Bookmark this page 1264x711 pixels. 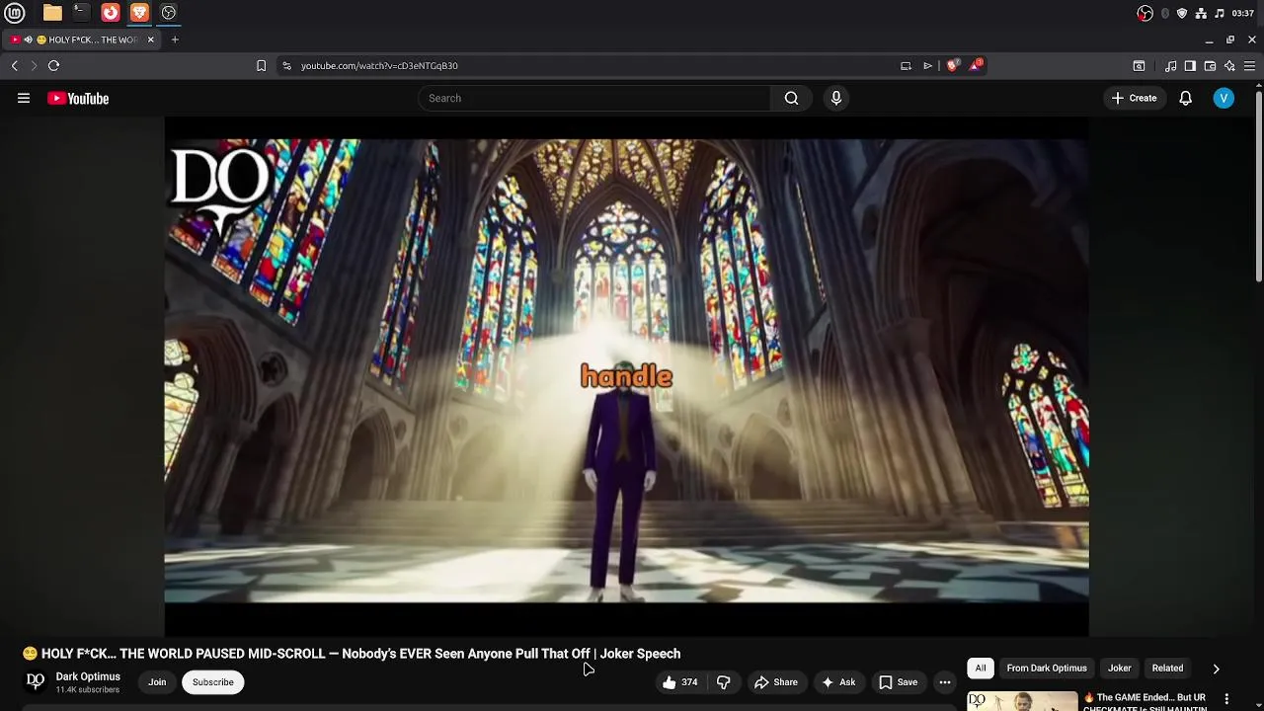261,65
